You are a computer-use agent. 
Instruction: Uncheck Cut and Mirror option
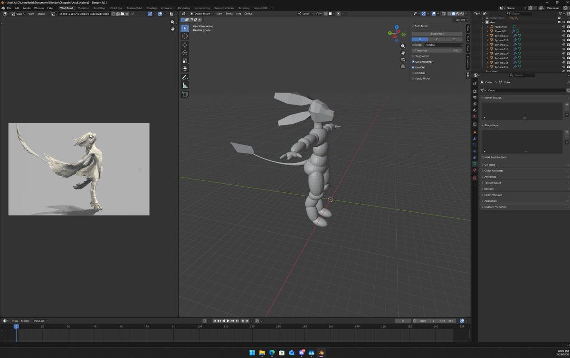point(413,62)
